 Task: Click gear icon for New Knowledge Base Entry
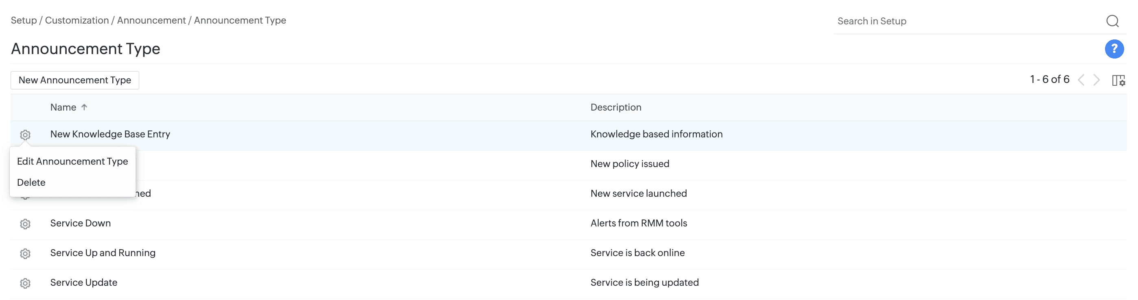[25, 135]
